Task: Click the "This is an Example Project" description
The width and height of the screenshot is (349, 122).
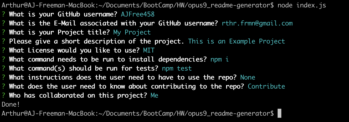Action: pyautogui.click(x=236, y=41)
